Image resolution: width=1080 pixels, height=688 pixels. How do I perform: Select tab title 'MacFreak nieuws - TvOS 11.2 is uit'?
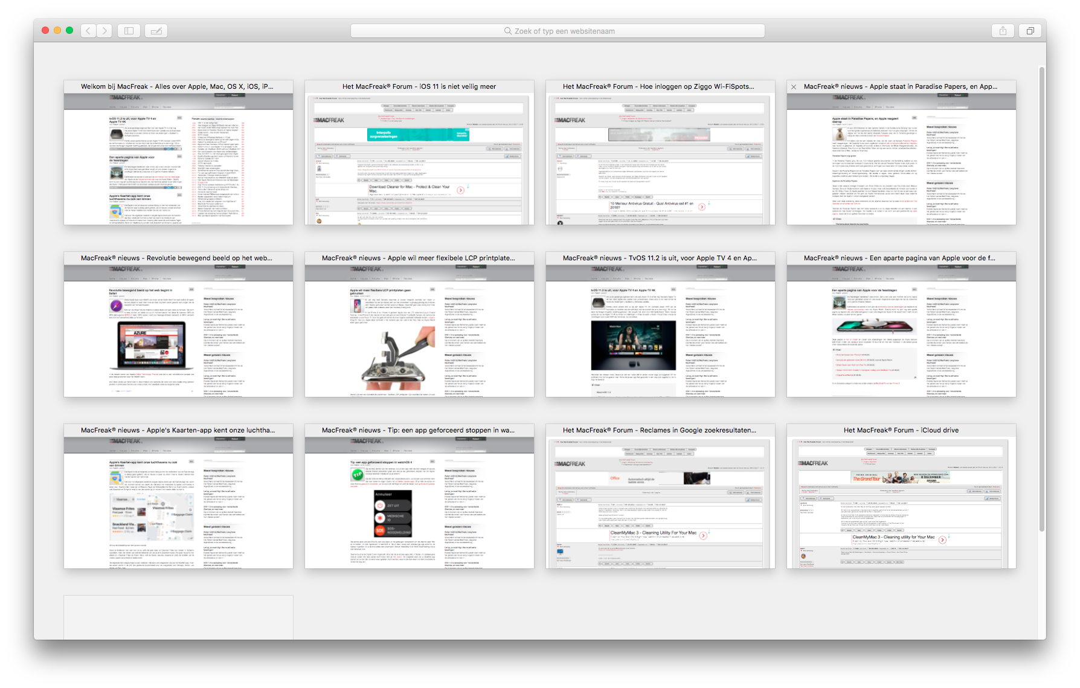coord(660,258)
